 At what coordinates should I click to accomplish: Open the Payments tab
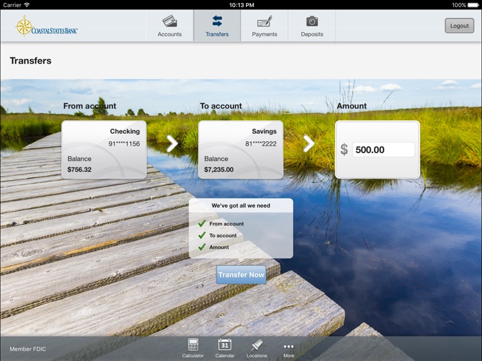click(264, 26)
